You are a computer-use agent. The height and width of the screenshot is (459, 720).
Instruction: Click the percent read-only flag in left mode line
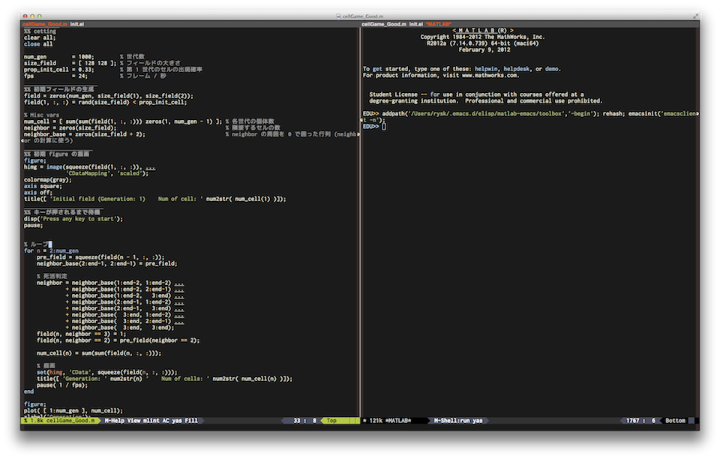25,421
